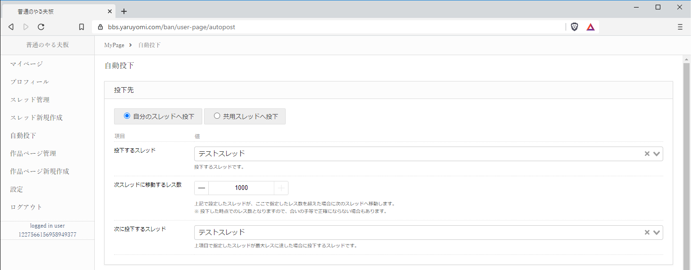Viewport: 691px width, 270px height.
Task: Click MyPage in the breadcrumb
Action: (114, 45)
